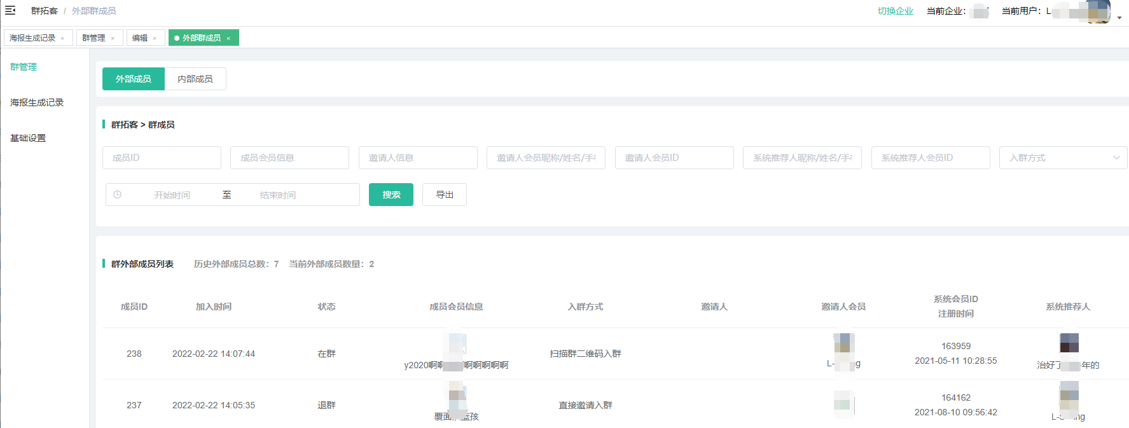Click member 238's avatar thumbnail

pos(457,344)
